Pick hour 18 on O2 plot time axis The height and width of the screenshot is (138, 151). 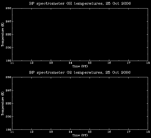coord(148,132)
